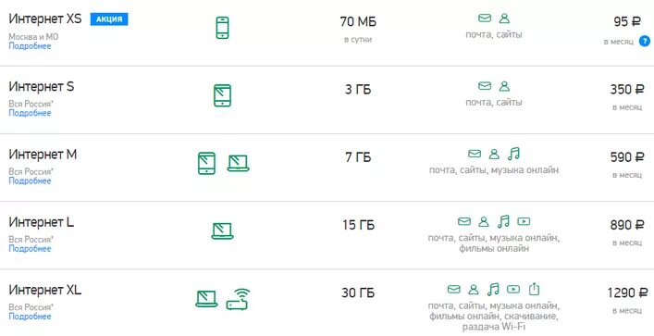Select the Интернет XL tariff title
654x336 pixels.
(45, 290)
